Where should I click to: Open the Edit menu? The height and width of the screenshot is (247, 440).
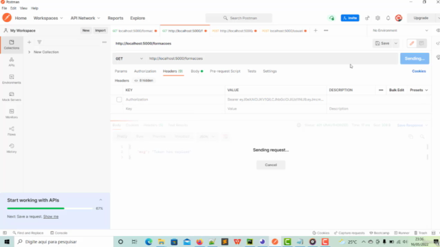(x=13, y=8)
